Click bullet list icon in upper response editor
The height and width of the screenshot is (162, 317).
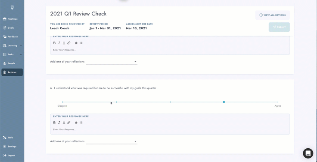81,43
